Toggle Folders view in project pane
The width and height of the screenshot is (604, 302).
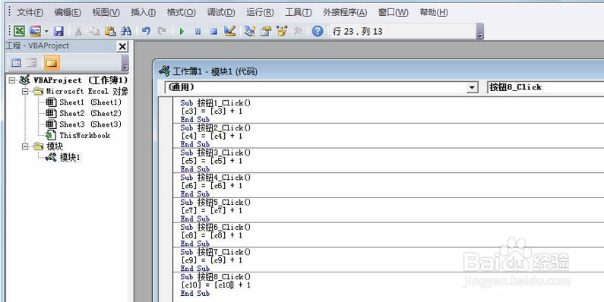52,62
